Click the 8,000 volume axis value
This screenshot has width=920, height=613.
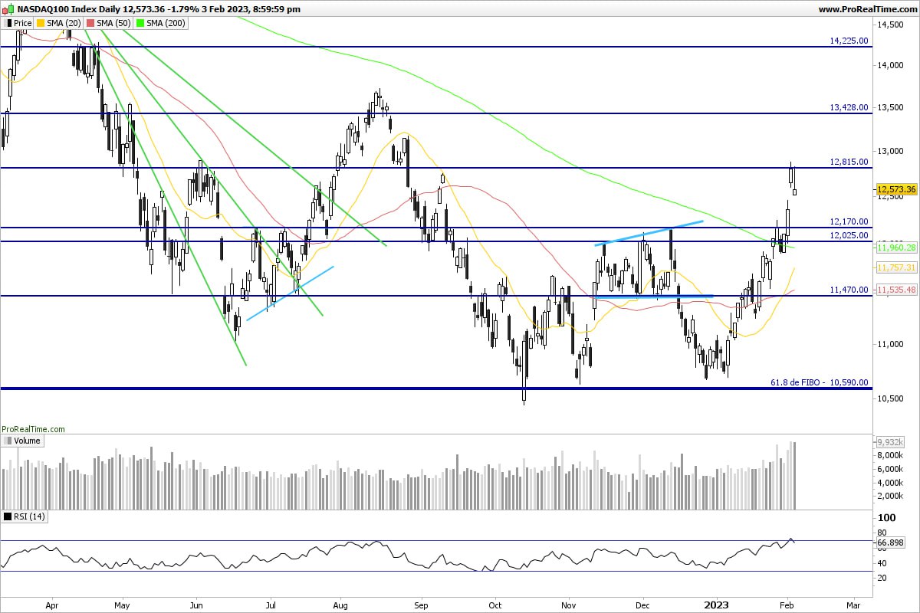pyautogui.click(x=891, y=455)
